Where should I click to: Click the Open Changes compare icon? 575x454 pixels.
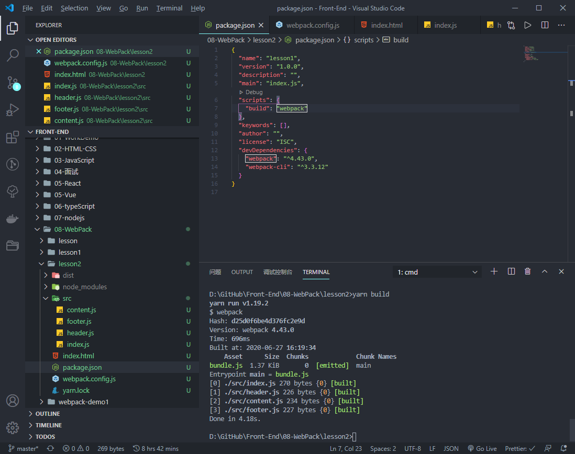pos(511,25)
